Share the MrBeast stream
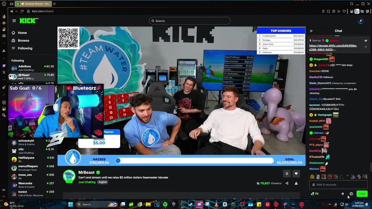 pos(287,183)
